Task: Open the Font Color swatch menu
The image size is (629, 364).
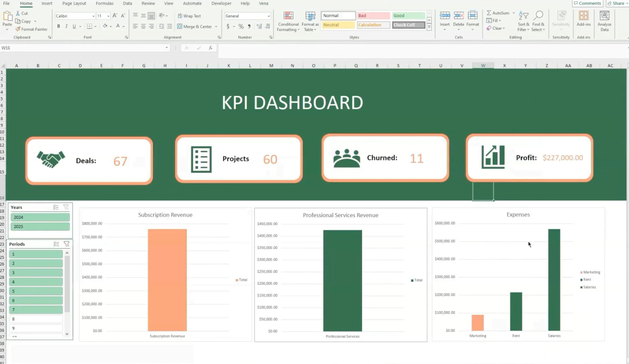Action: tap(124, 26)
